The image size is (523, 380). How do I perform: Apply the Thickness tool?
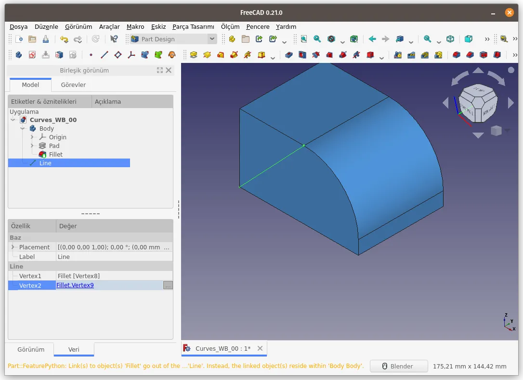(497, 55)
